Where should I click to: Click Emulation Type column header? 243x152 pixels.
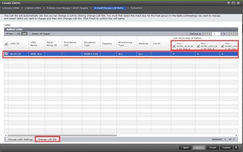(x=91, y=44)
